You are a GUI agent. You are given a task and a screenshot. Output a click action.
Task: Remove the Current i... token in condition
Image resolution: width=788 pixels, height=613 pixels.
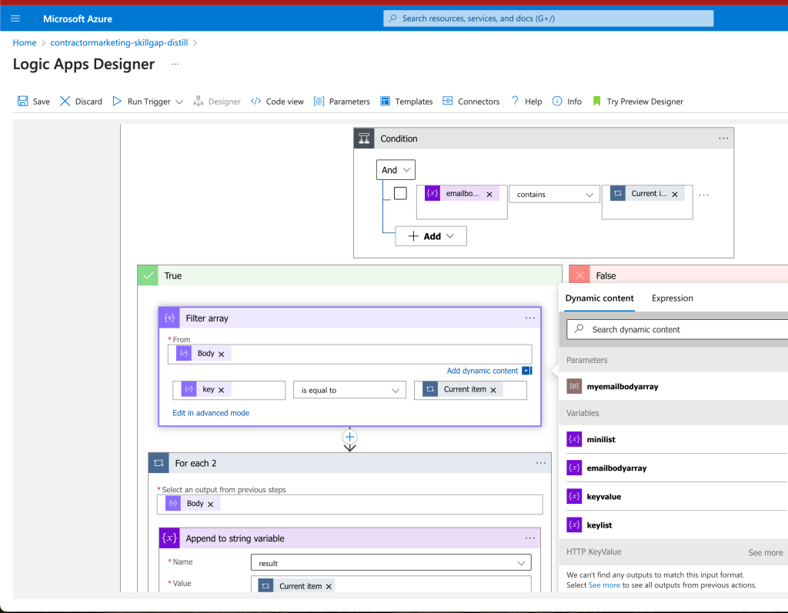[674, 194]
